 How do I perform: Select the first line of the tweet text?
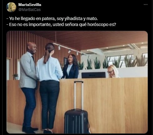pos(52,18)
